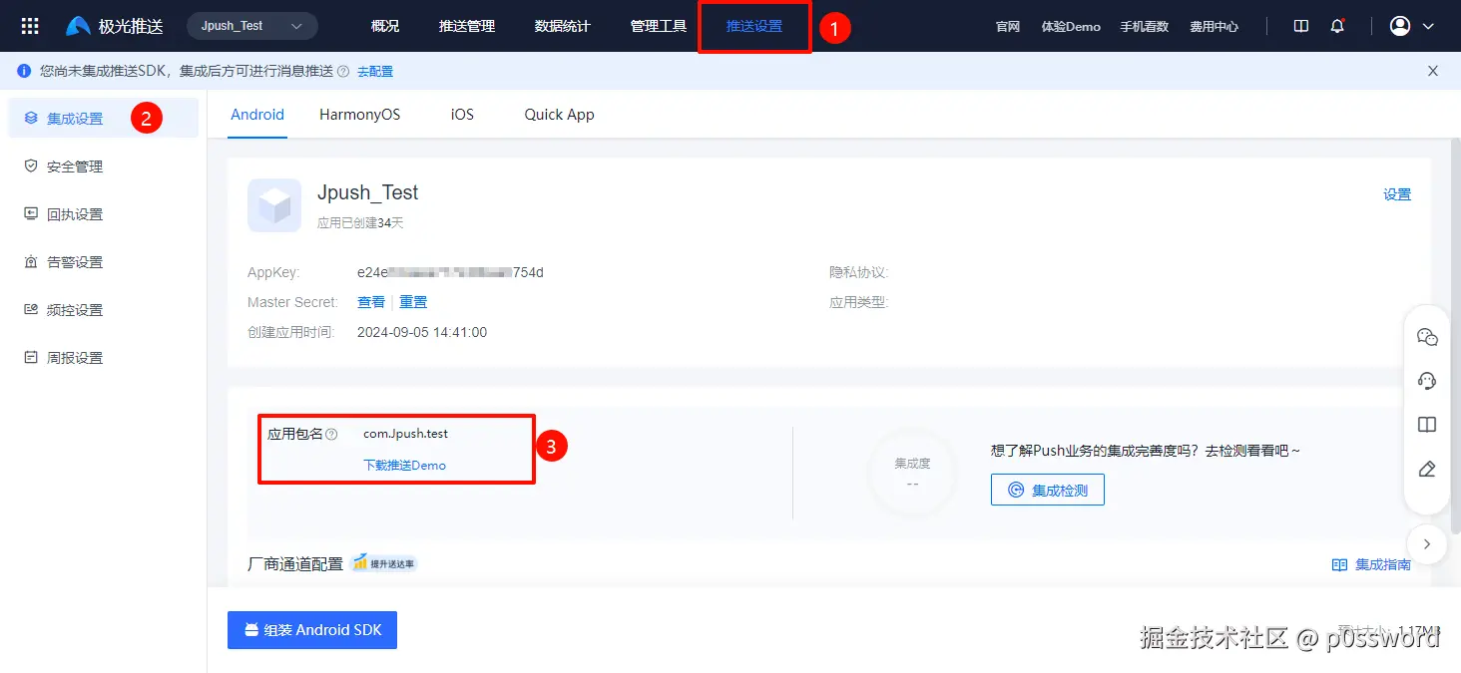
Task: Open the 集成指南 link
Action: [x=1372, y=565]
